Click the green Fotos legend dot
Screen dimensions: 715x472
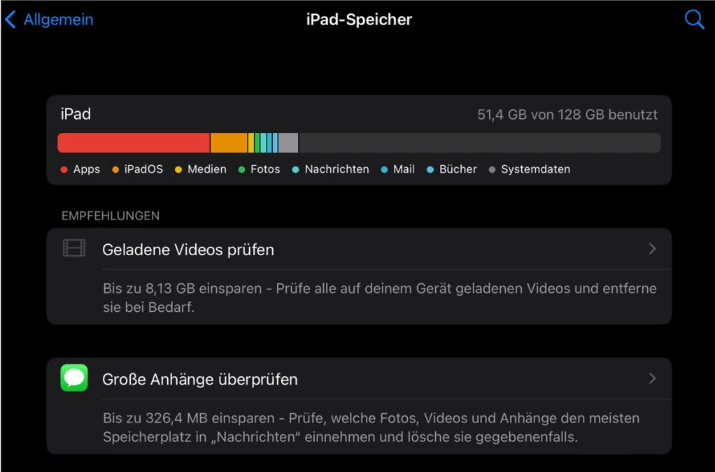tap(241, 170)
